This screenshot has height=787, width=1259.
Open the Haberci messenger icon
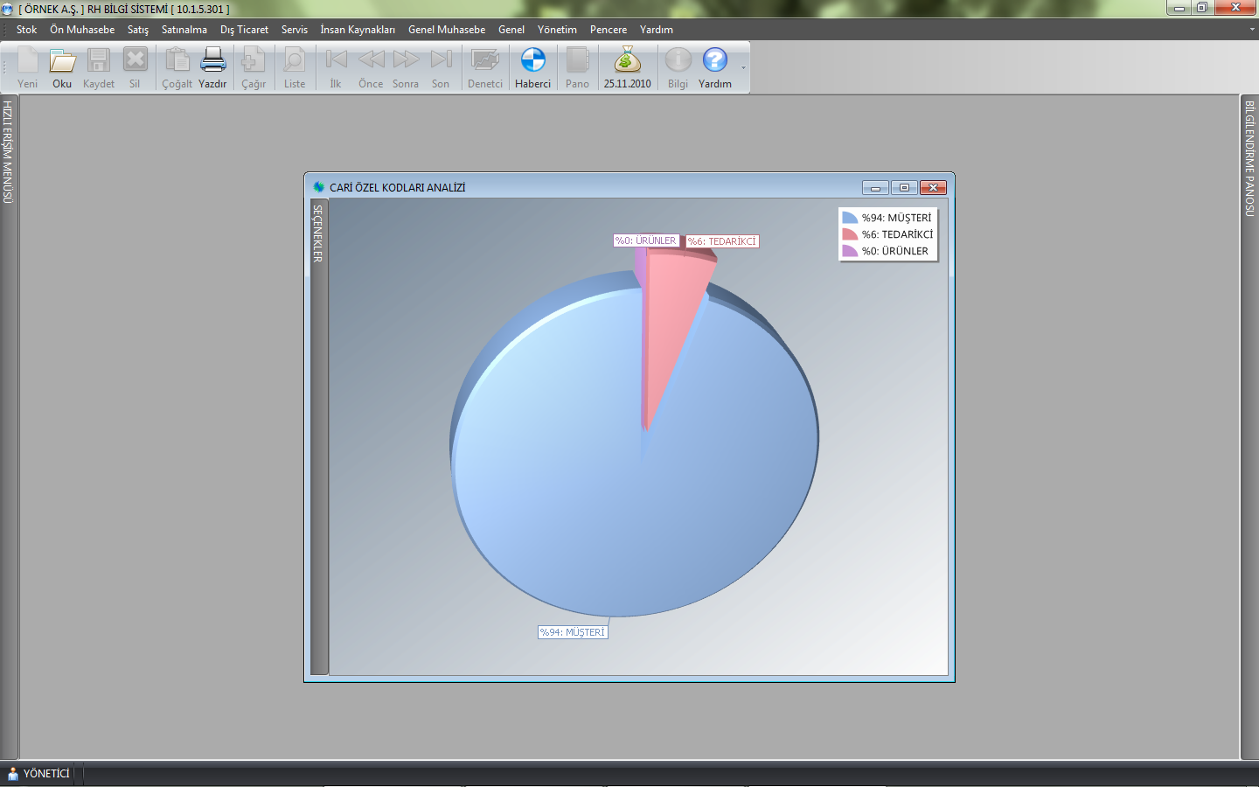tap(532, 61)
